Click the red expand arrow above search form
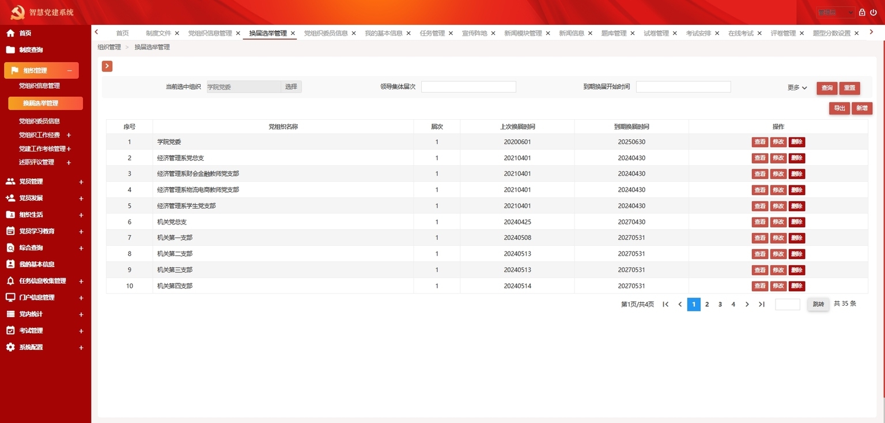The image size is (885, 423). point(107,66)
